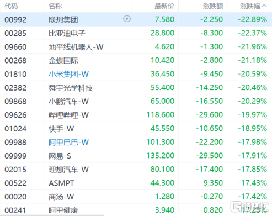Click stock code 02382

point(15,88)
